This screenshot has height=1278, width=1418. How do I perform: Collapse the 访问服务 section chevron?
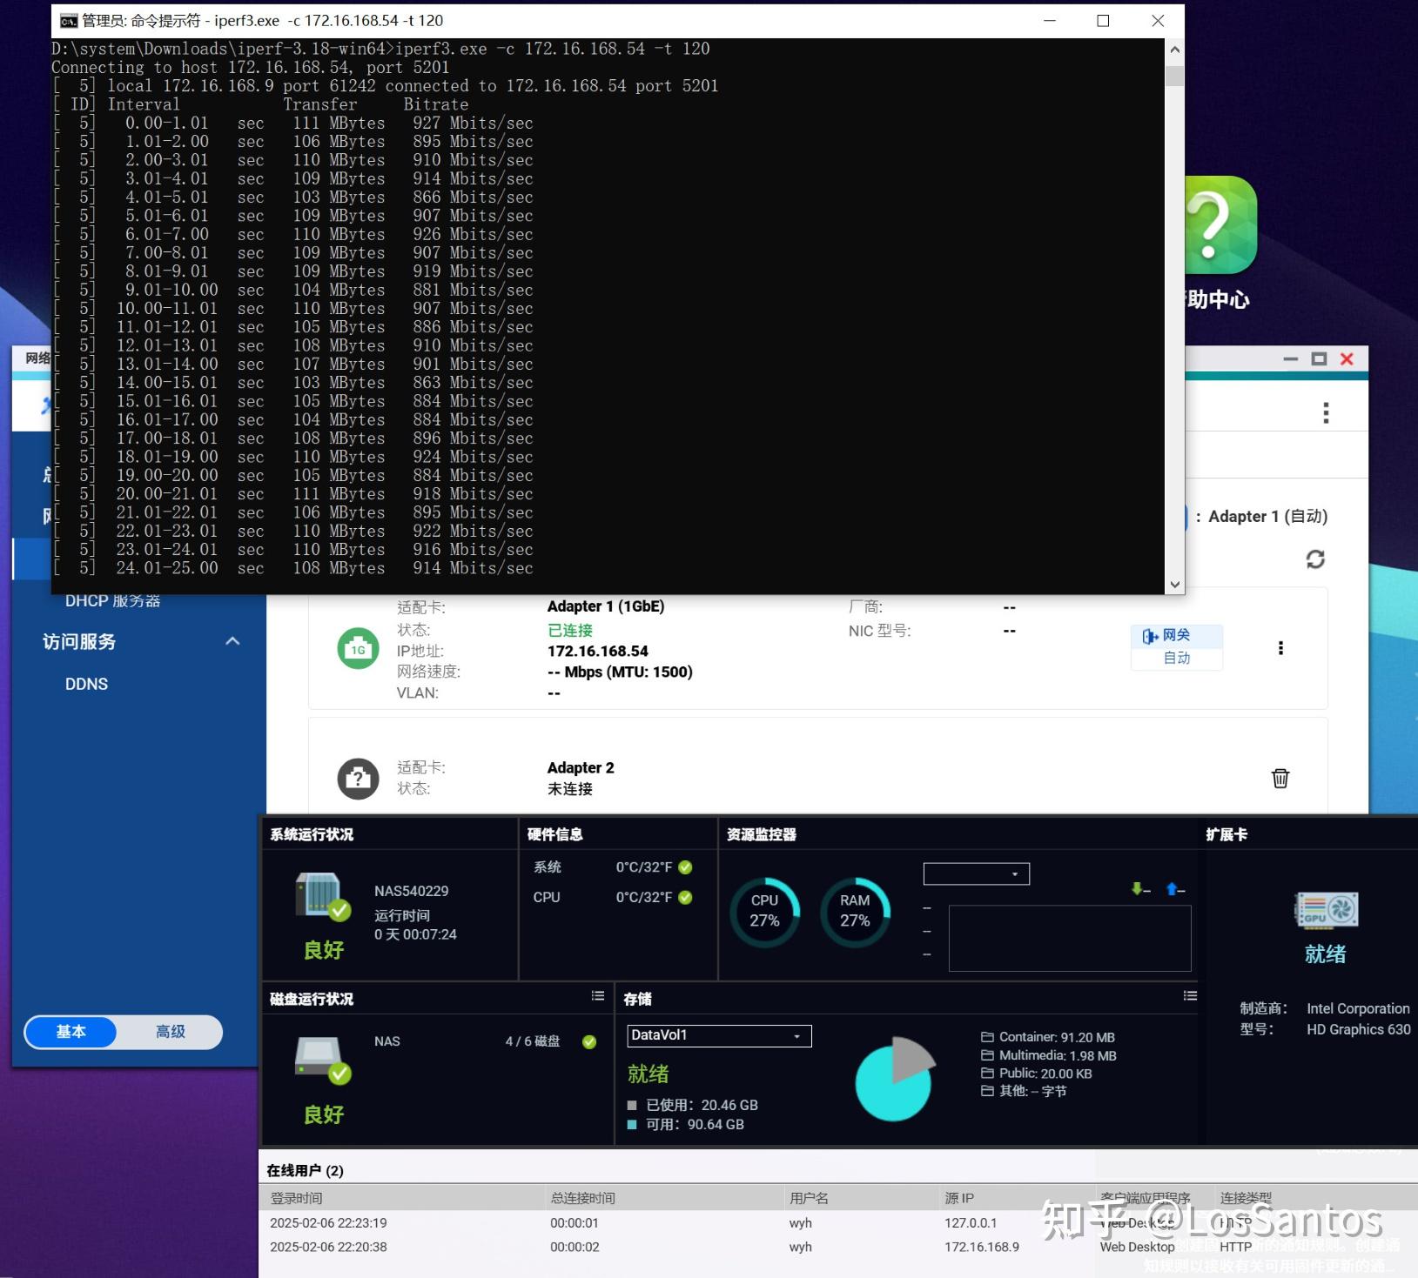click(x=232, y=641)
